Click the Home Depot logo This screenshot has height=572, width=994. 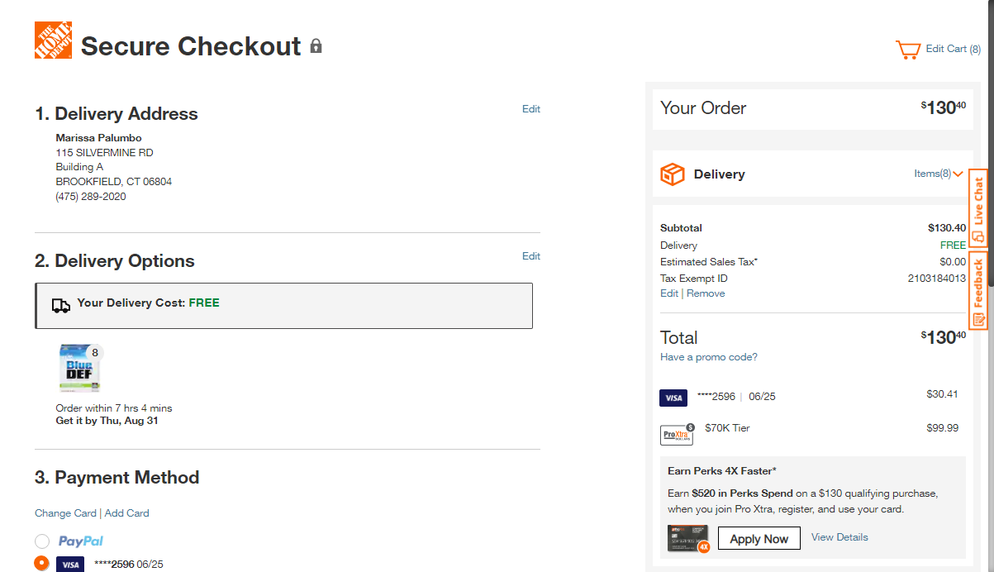53,41
